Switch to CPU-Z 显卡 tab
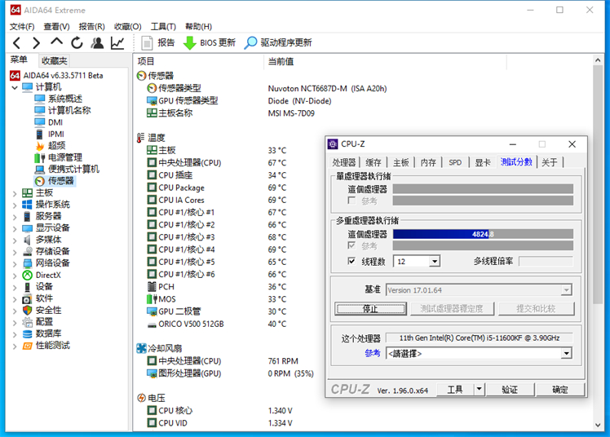This screenshot has width=610, height=437. (483, 162)
